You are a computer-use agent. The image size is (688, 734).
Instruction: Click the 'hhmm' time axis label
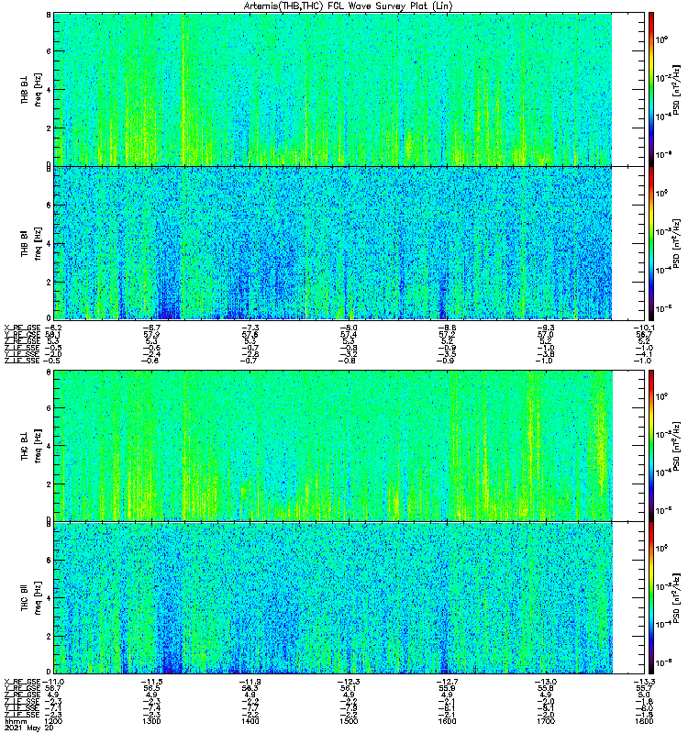(16, 721)
